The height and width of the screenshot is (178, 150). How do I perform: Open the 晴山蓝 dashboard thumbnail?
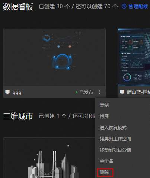coord(134,57)
